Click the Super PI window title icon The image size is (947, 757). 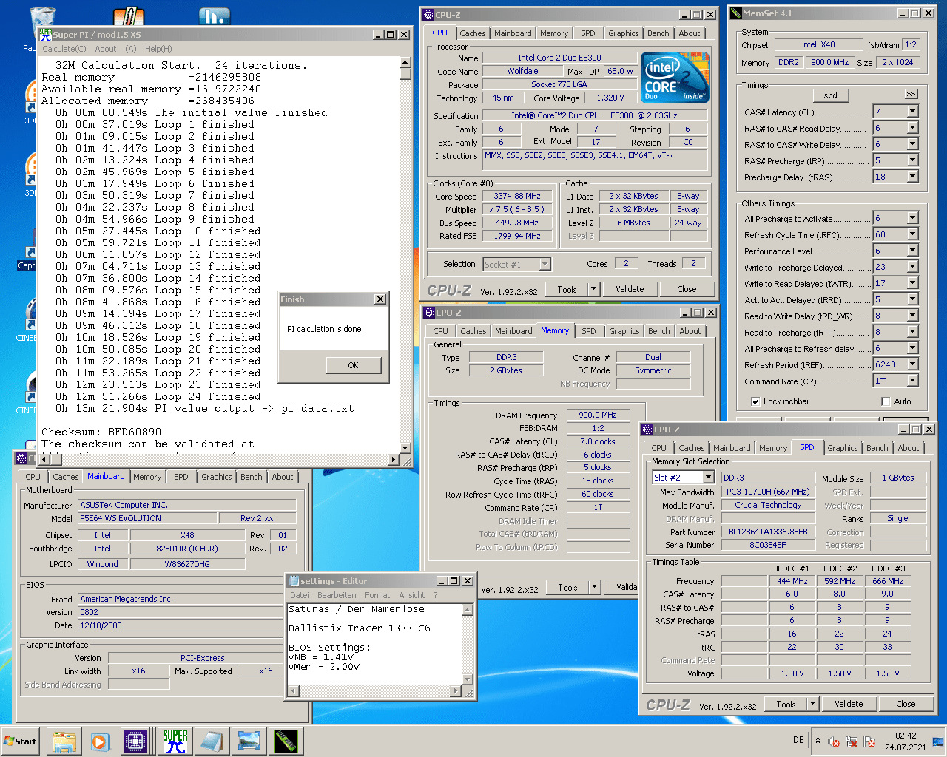pos(45,34)
